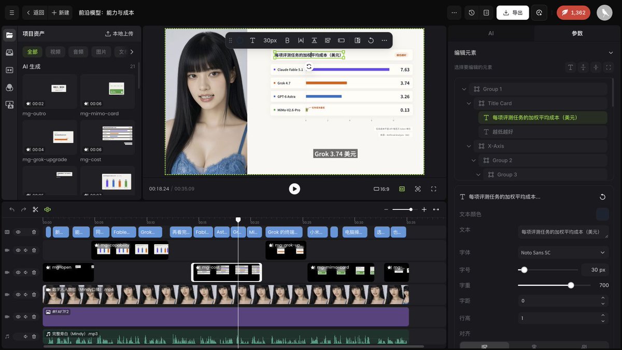Screen dimensions: 622x350
Task: Toggle the green snap magnet icon
Action: [48, 209]
